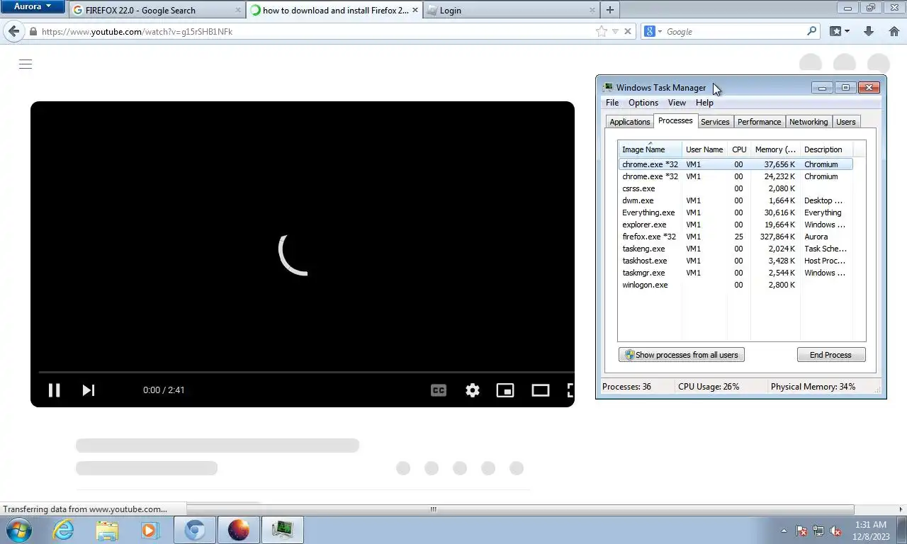The height and width of the screenshot is (544, 907).
Task: Switch to FIREFOX 22.0 Google Search tab
Action: (157, 11)
